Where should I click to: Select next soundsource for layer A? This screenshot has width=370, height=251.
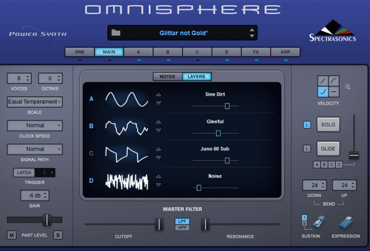pos(158,103)
